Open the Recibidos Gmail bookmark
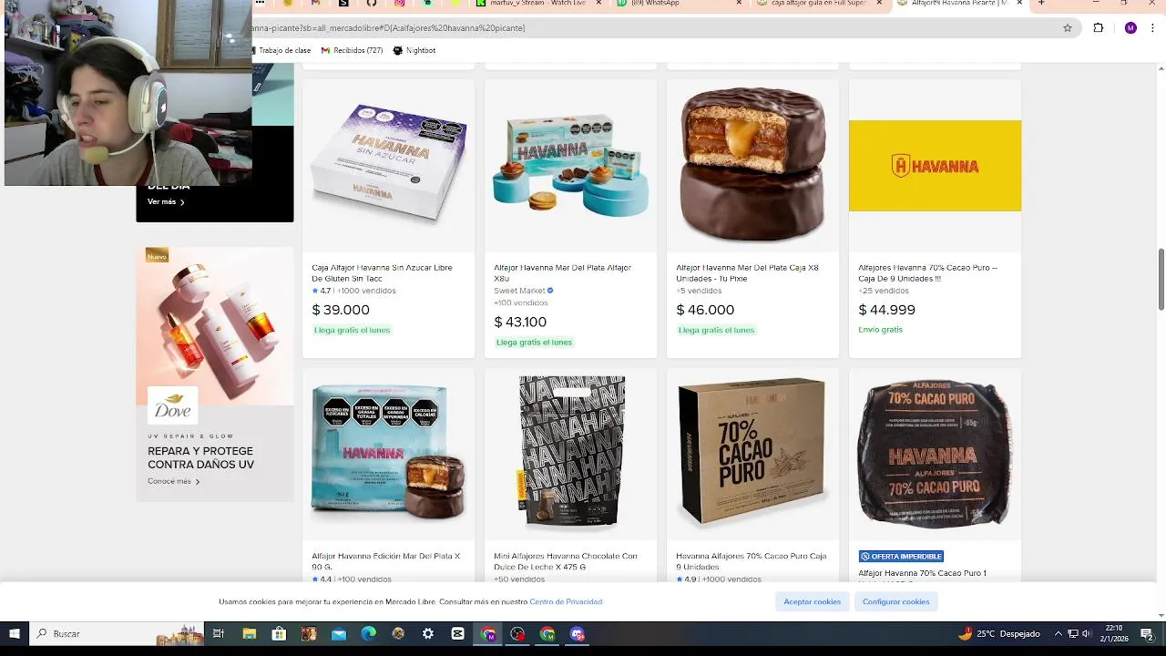This screenshot has height=656, width=1166. 352,50
